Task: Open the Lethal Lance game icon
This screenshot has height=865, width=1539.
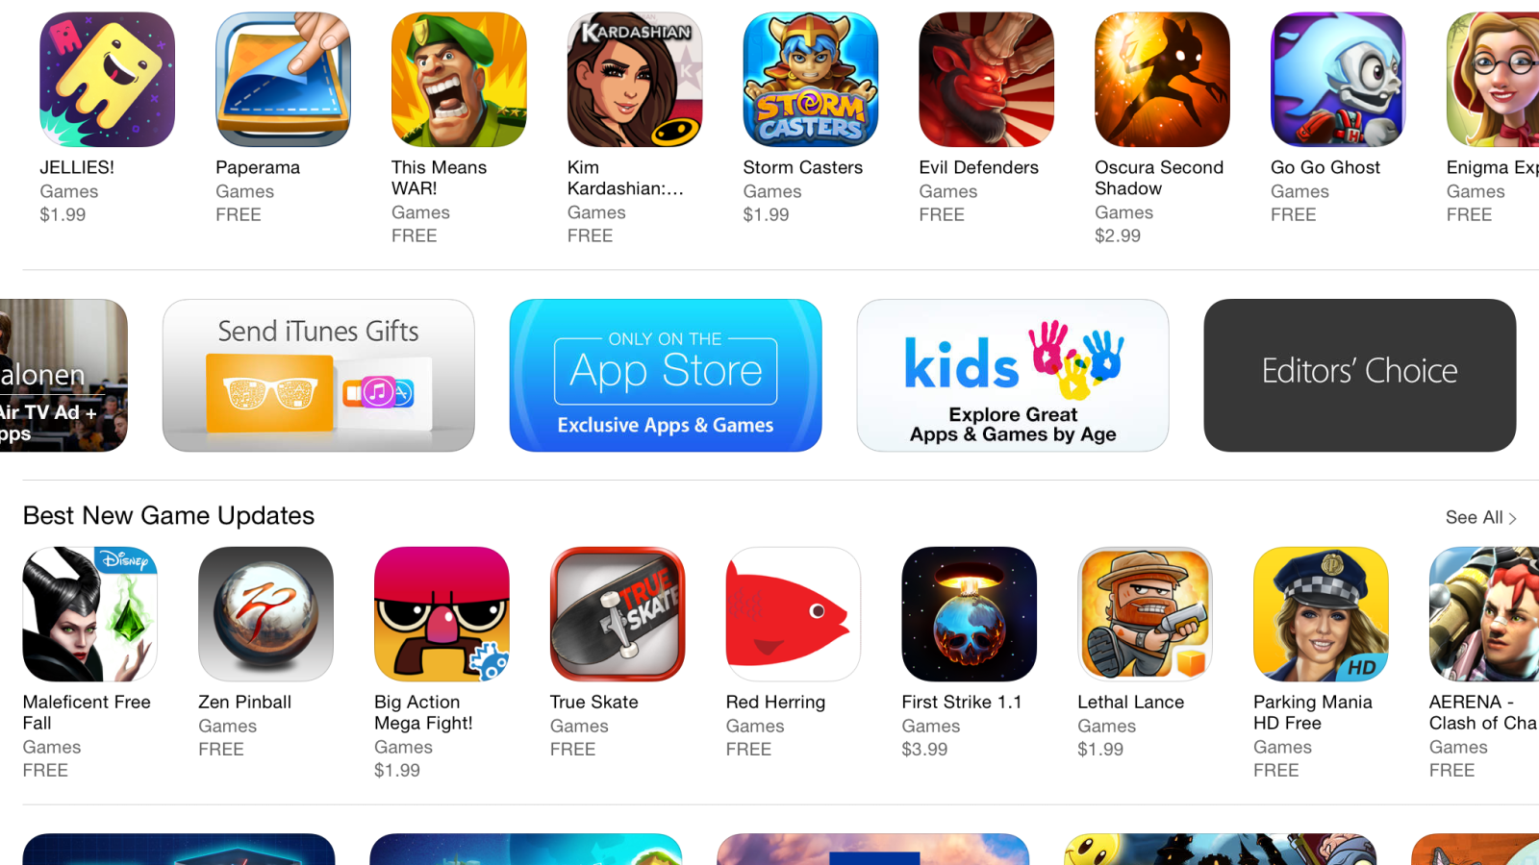Action: [1146, 614]
